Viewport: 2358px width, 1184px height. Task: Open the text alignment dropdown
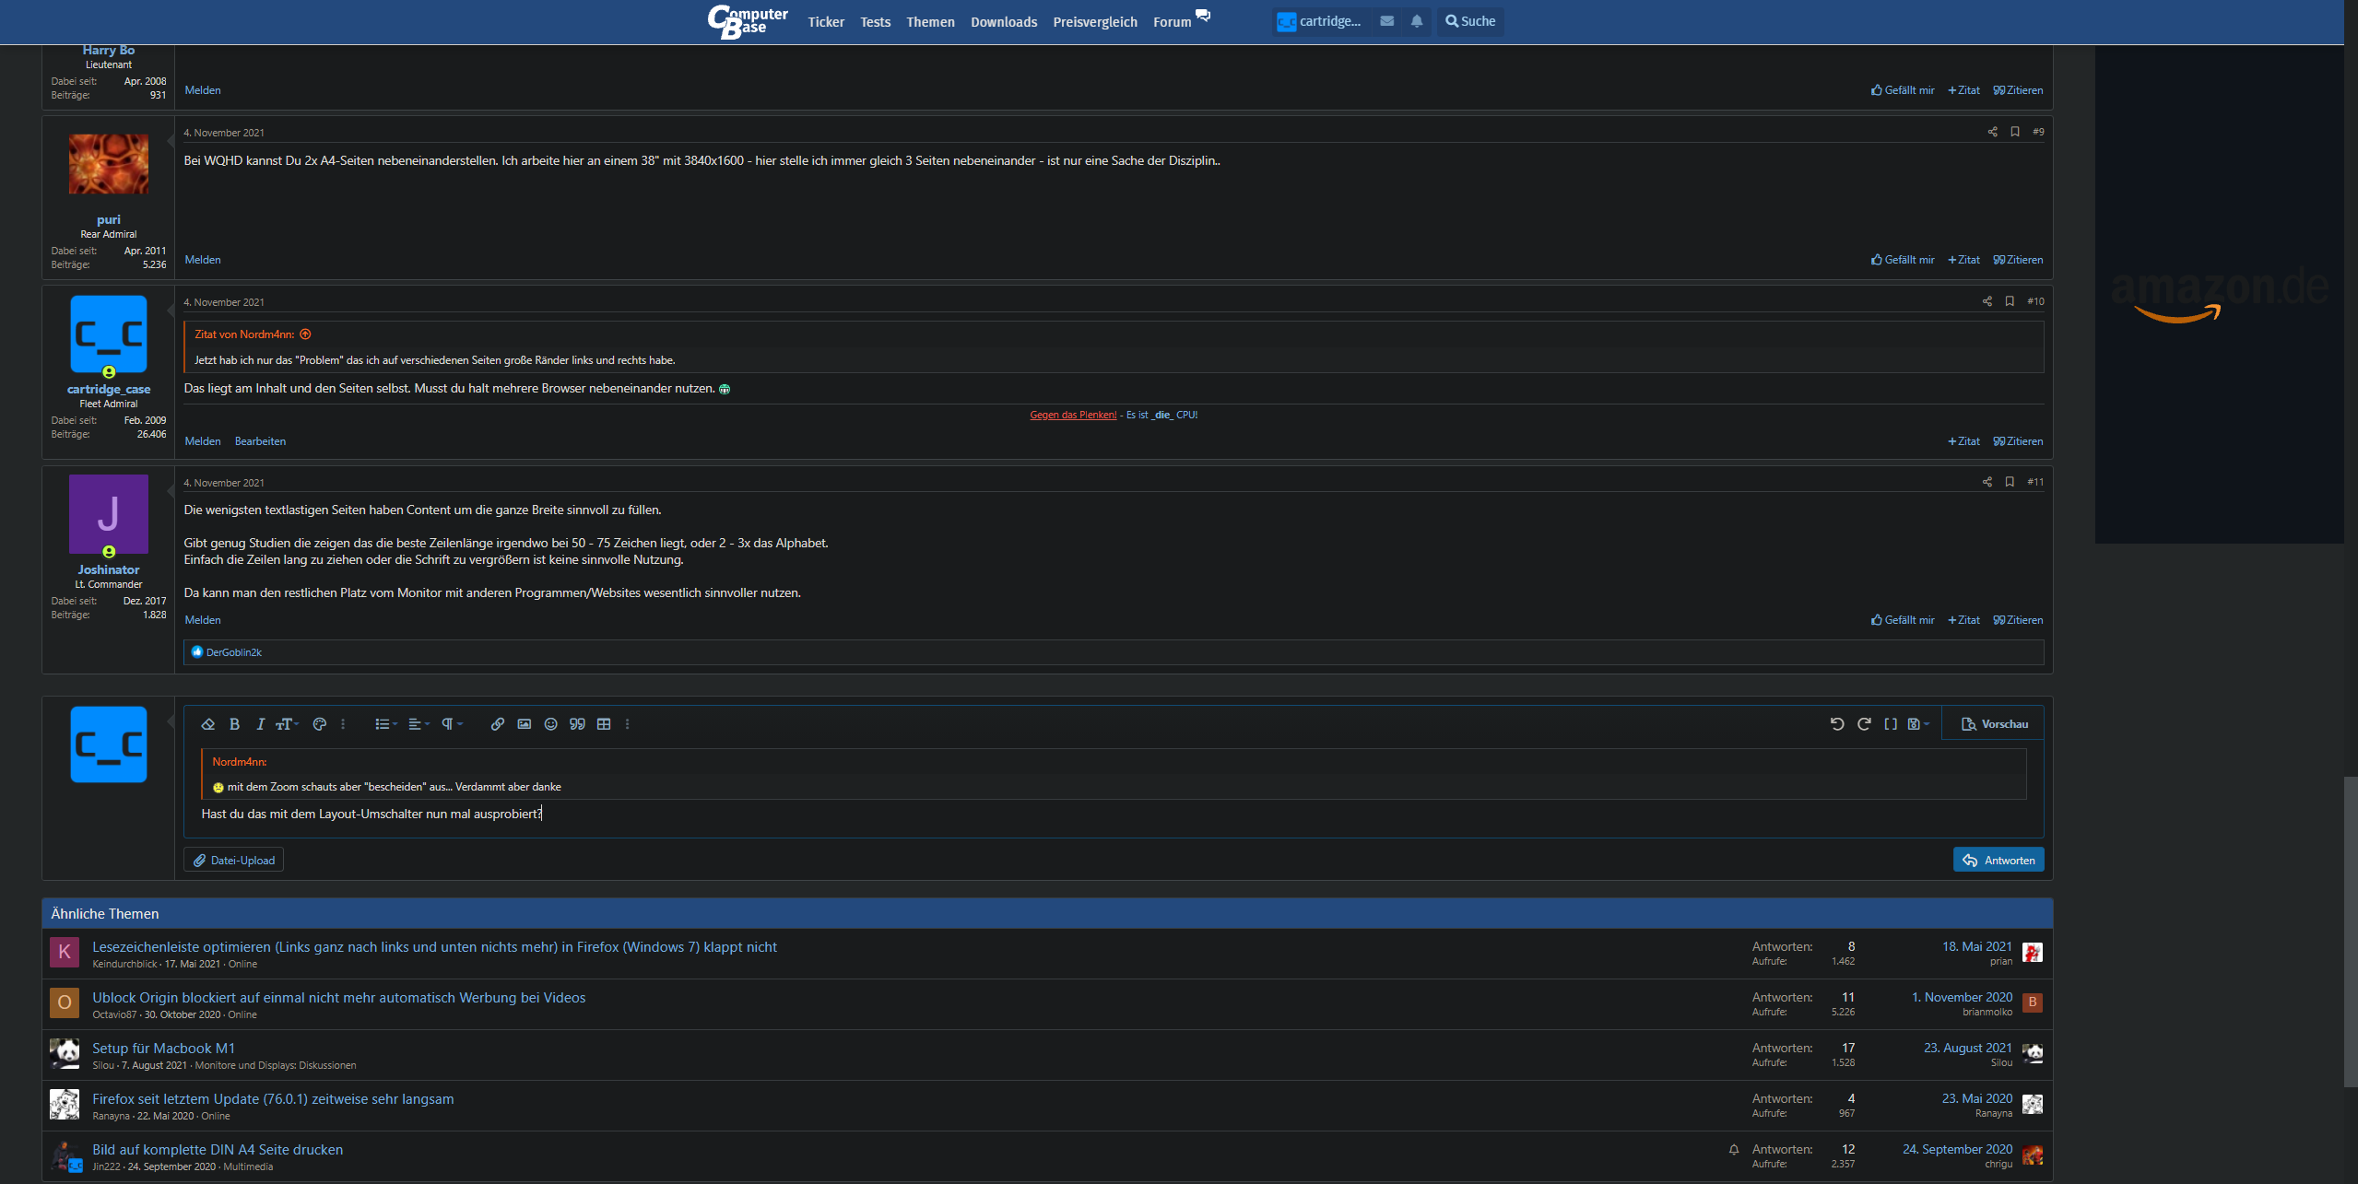[x=419, y=724]
